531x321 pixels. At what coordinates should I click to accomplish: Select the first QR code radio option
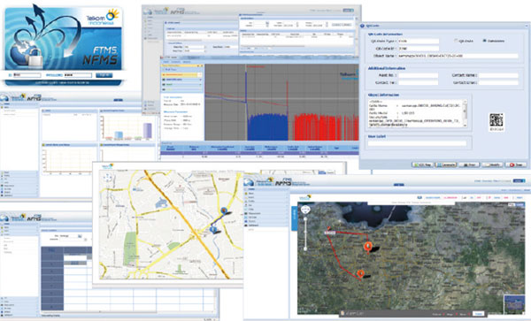click(x=456, y=41)
